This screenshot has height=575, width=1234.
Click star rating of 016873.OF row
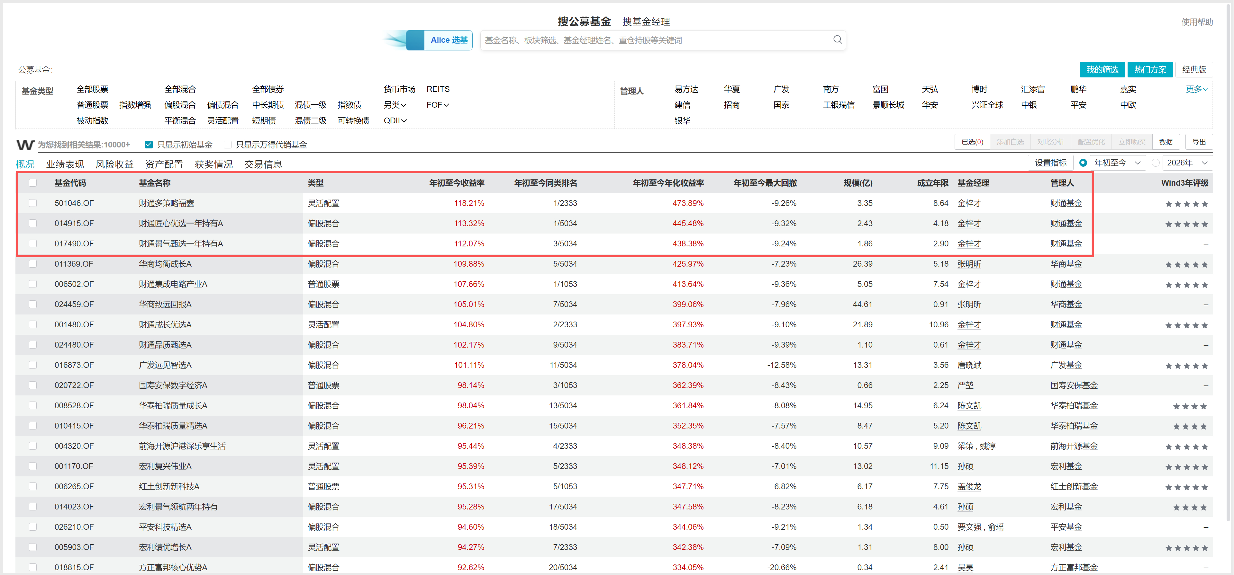(1186, 366)
